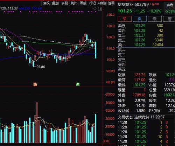Toggle the side panel layout icon
Viewport: 175px width, 146px height.
[100, 9]
